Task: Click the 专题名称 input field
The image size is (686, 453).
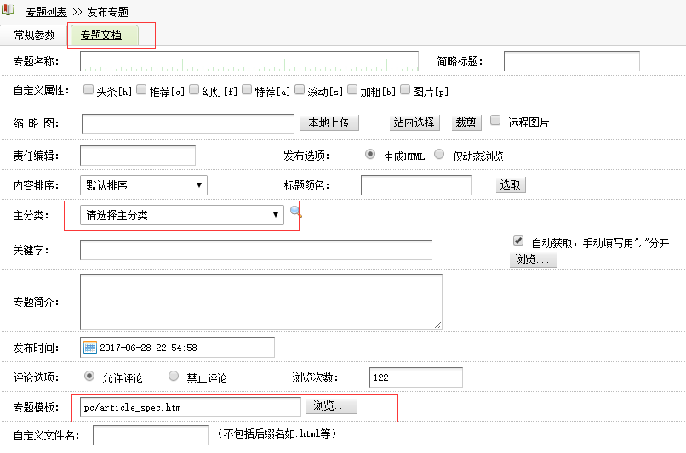Action: point(249,61)
